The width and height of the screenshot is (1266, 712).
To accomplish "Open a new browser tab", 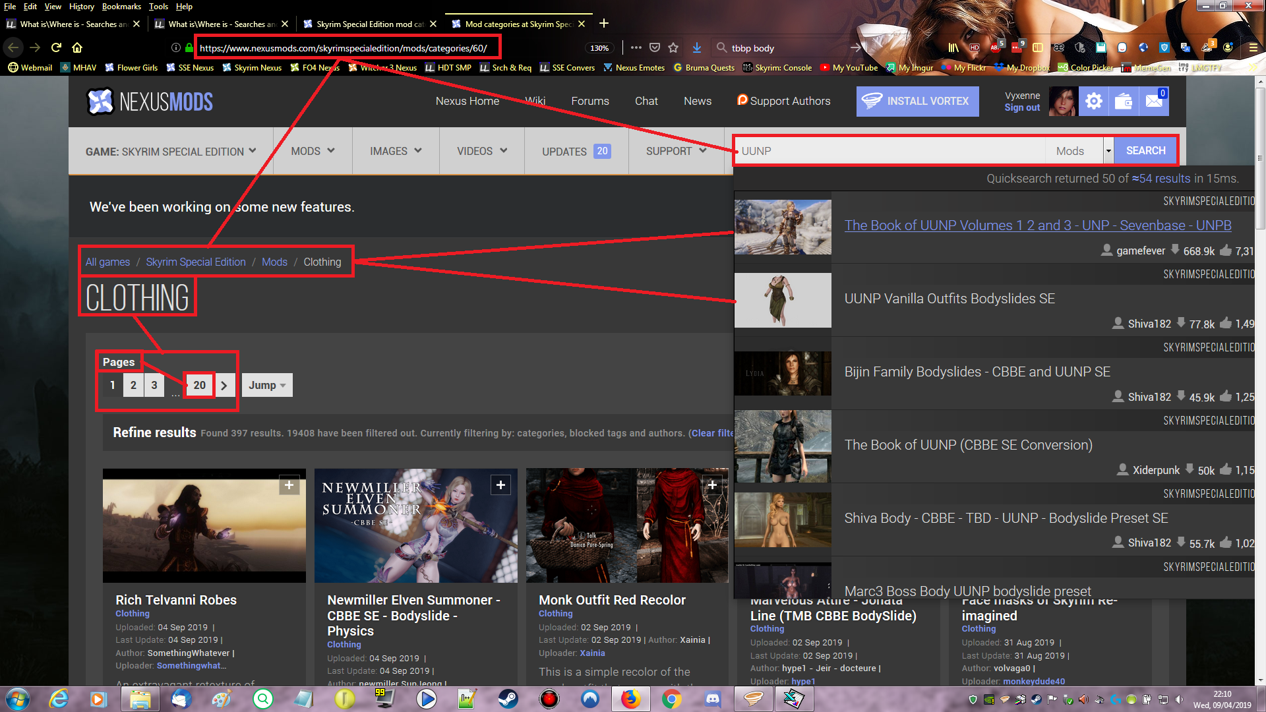I will click(x=604, y=24).
